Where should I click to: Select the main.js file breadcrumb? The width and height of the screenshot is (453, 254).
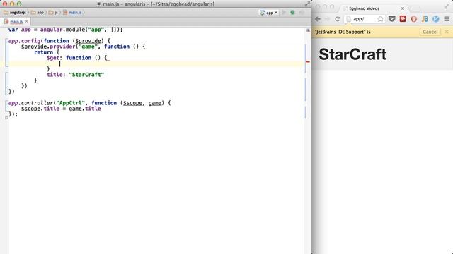[x=72, y=13]
